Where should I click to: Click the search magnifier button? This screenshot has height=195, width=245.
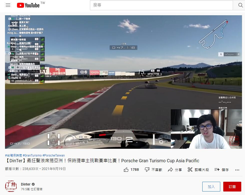pyautogui.click(x=240, y=5)
